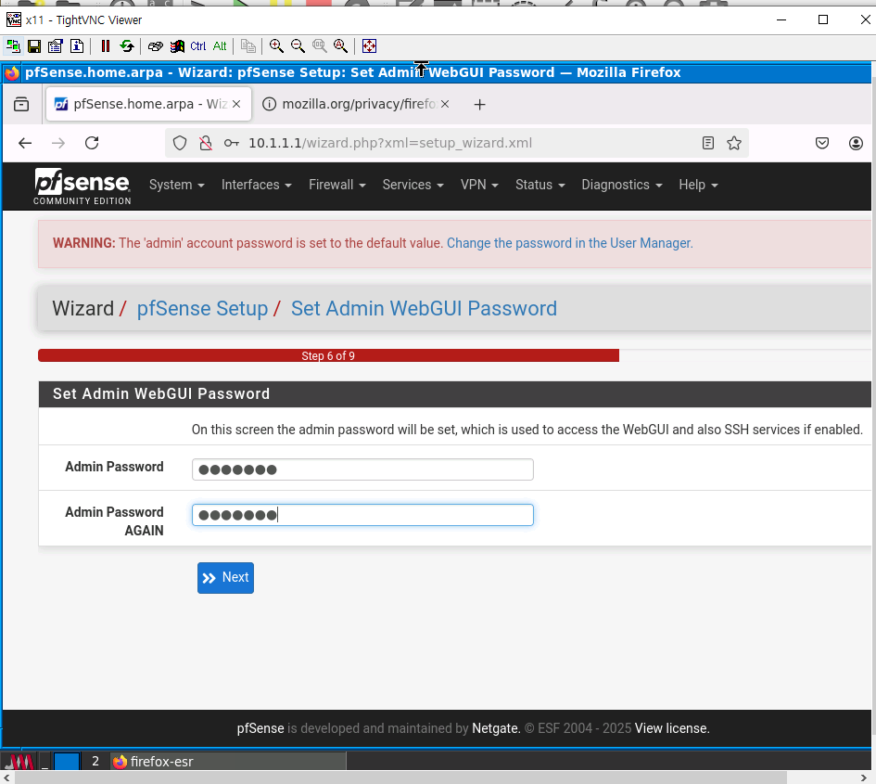Open TightVNC Connection options

tap(56, 45)
